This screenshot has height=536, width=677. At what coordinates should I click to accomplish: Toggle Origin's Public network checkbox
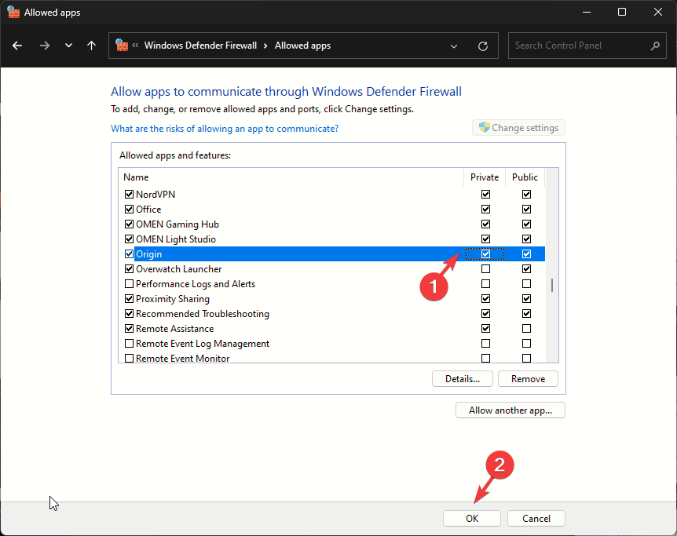click(526, 253)
